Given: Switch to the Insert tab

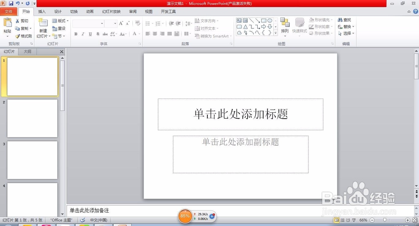Looking at the screenshot, I should 41,11.
